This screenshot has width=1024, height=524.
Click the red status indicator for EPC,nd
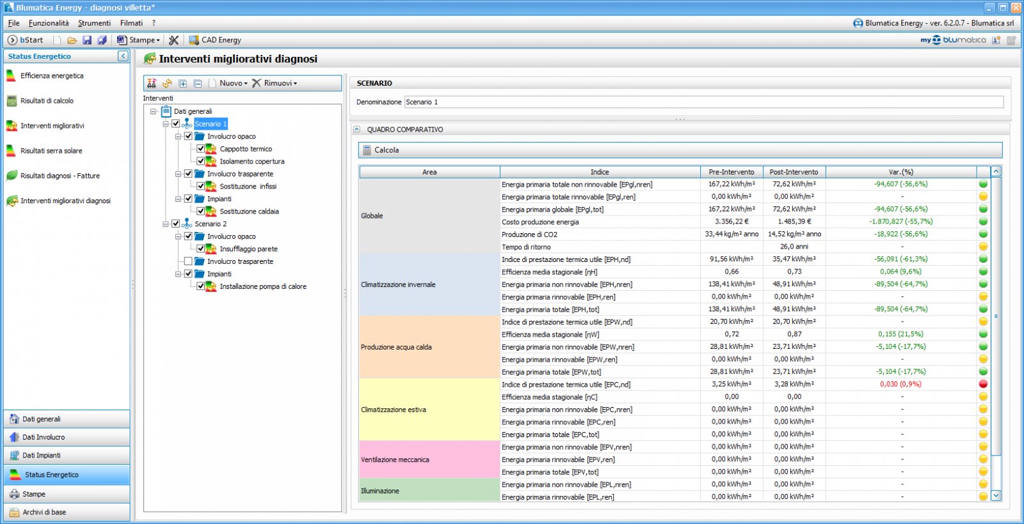click(x=983, y=384)
